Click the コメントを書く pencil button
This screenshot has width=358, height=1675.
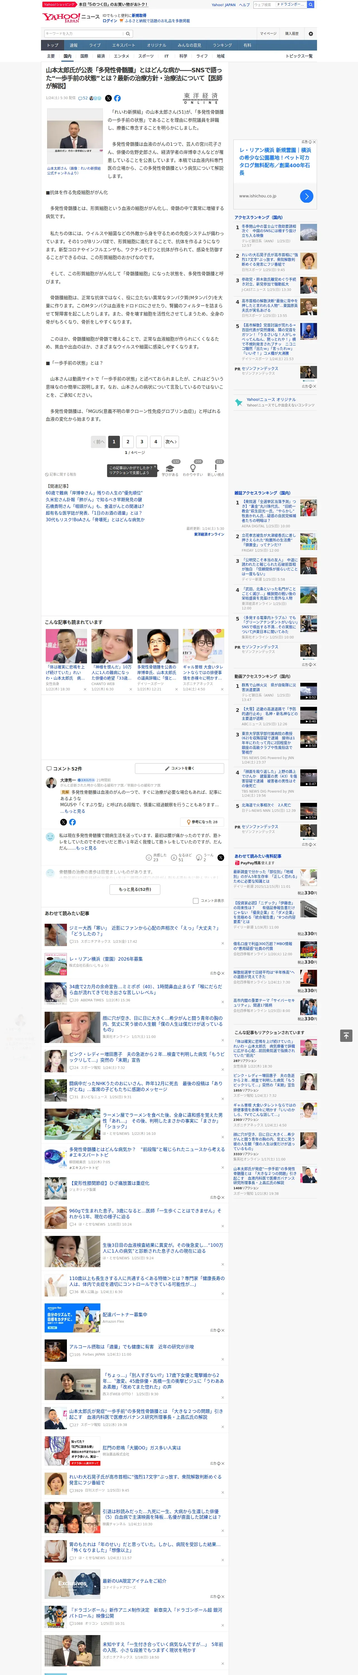pos(180,768)
